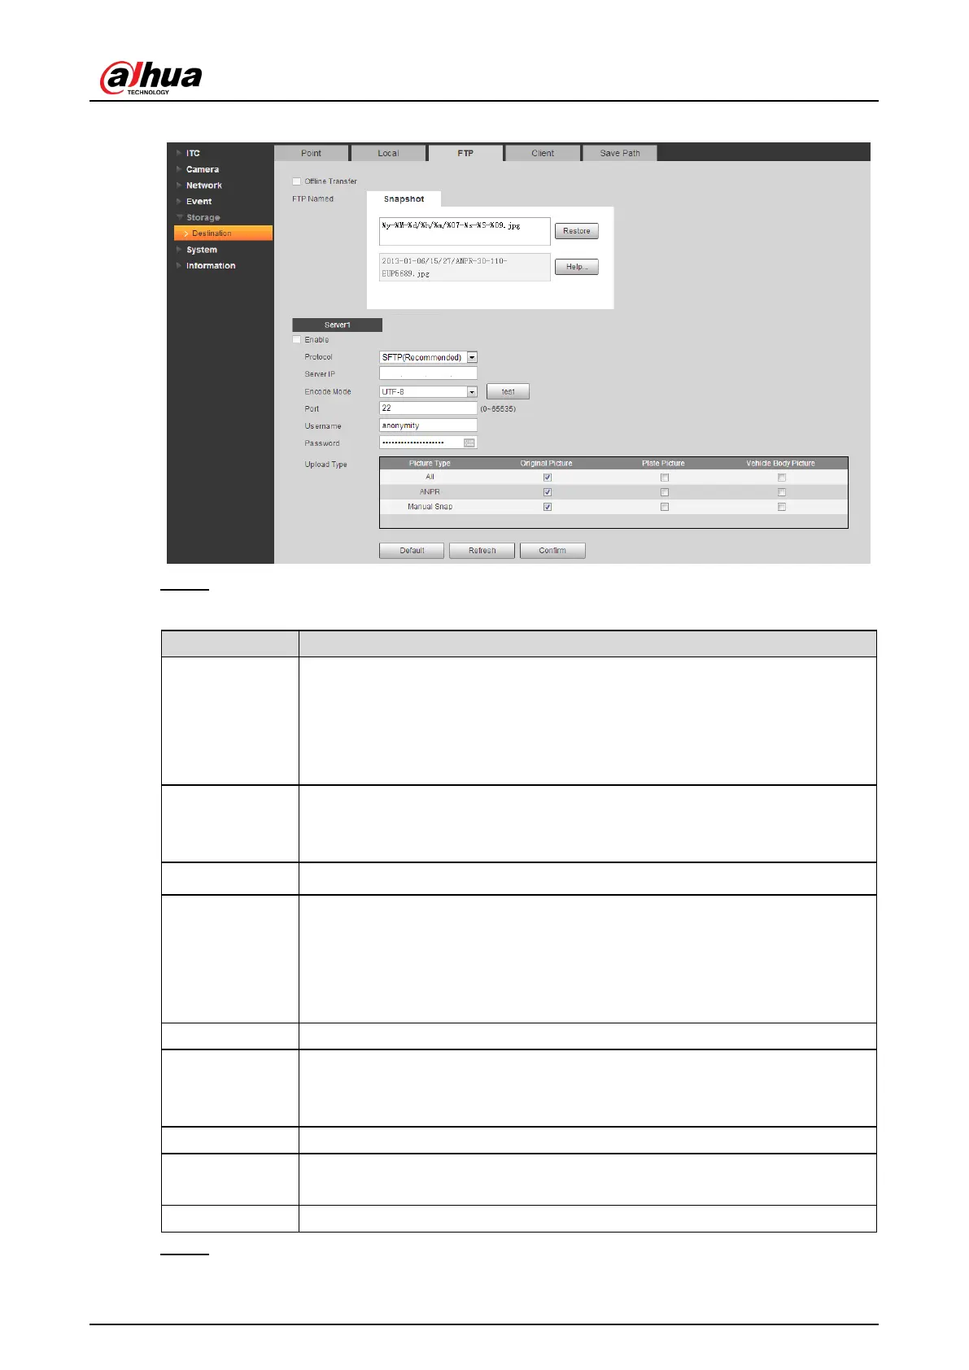The height and width of the screenshot is (1370, 969).
Task: Click the test button beside Encode Mode
Action: point(508,391)
